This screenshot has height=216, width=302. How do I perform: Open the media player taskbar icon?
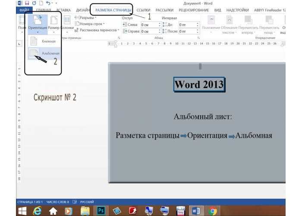point(68,211)
